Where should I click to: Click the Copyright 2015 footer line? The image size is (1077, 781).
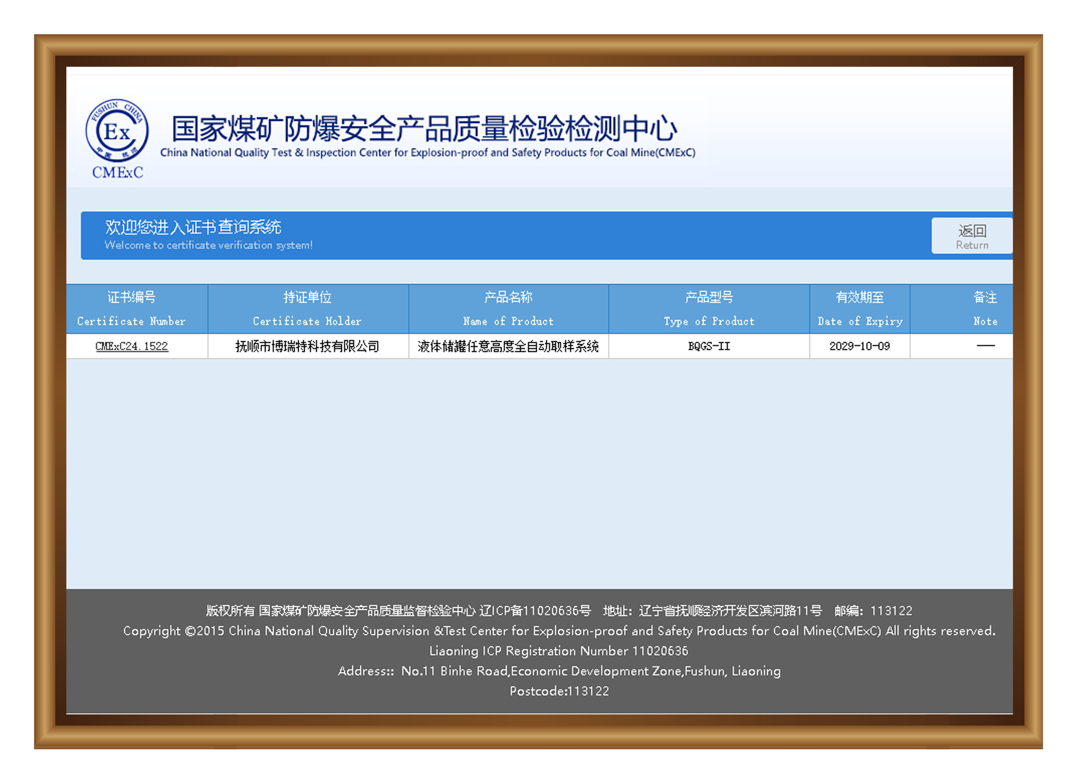pos(559,631)
